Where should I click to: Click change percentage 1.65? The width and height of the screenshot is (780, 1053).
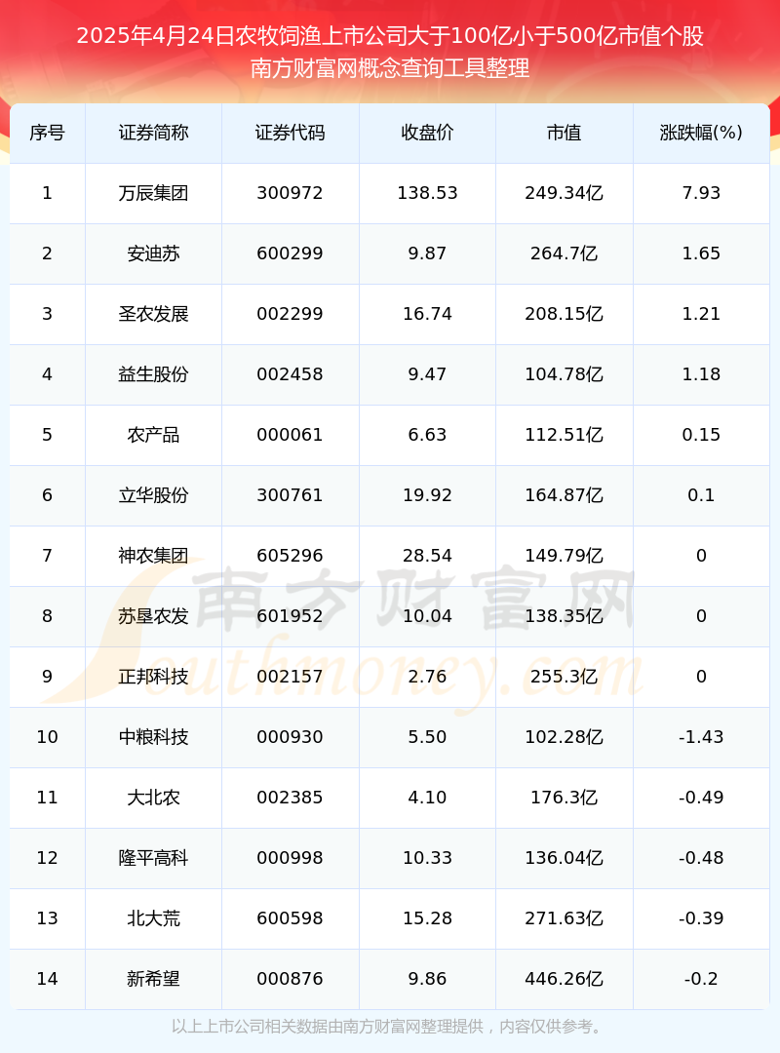click(701, 253)
